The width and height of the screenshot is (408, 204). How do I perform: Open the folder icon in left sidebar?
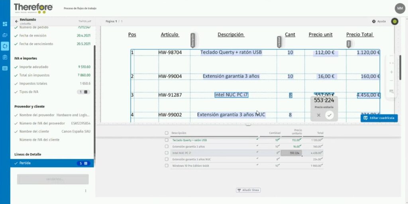point(5,35)
